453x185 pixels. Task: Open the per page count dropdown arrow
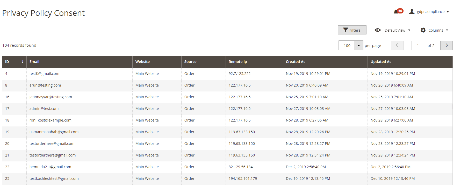[x=359, y=45]
